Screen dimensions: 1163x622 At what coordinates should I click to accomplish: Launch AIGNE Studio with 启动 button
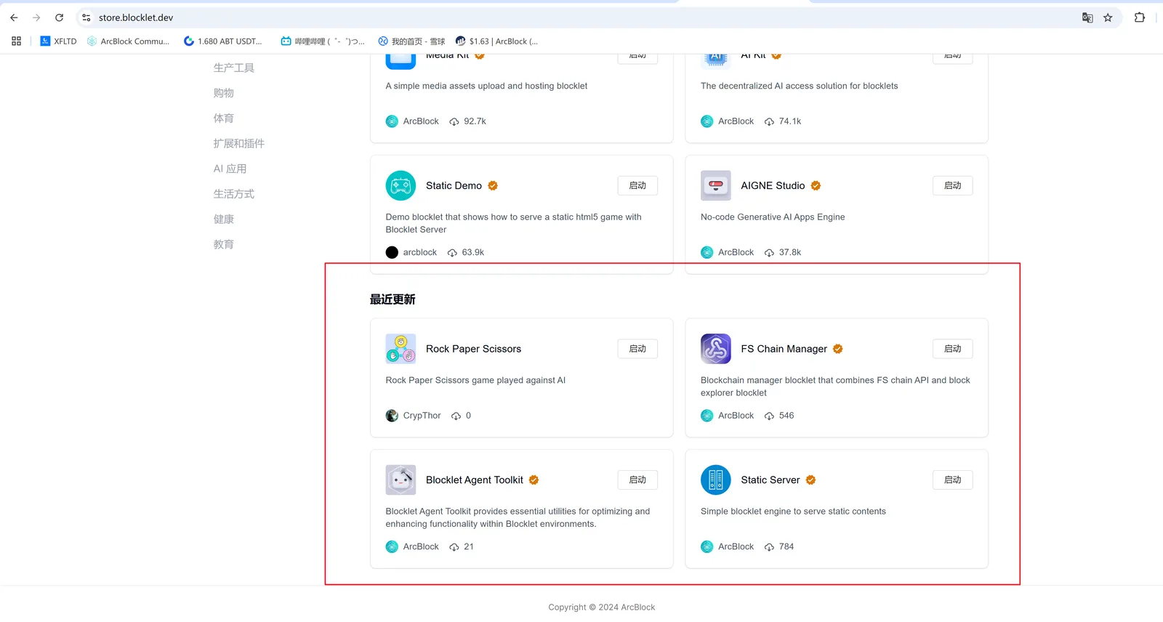[953, 185]
